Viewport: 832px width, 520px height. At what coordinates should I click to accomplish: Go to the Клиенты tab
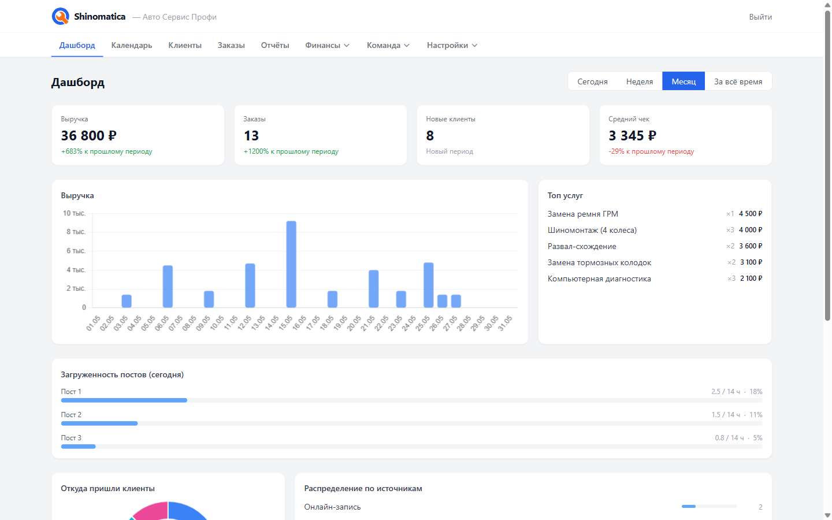click(185, 45)
